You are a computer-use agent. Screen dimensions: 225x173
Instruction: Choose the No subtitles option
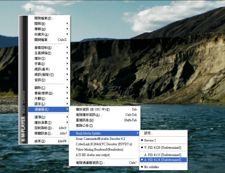pos(152,167)
